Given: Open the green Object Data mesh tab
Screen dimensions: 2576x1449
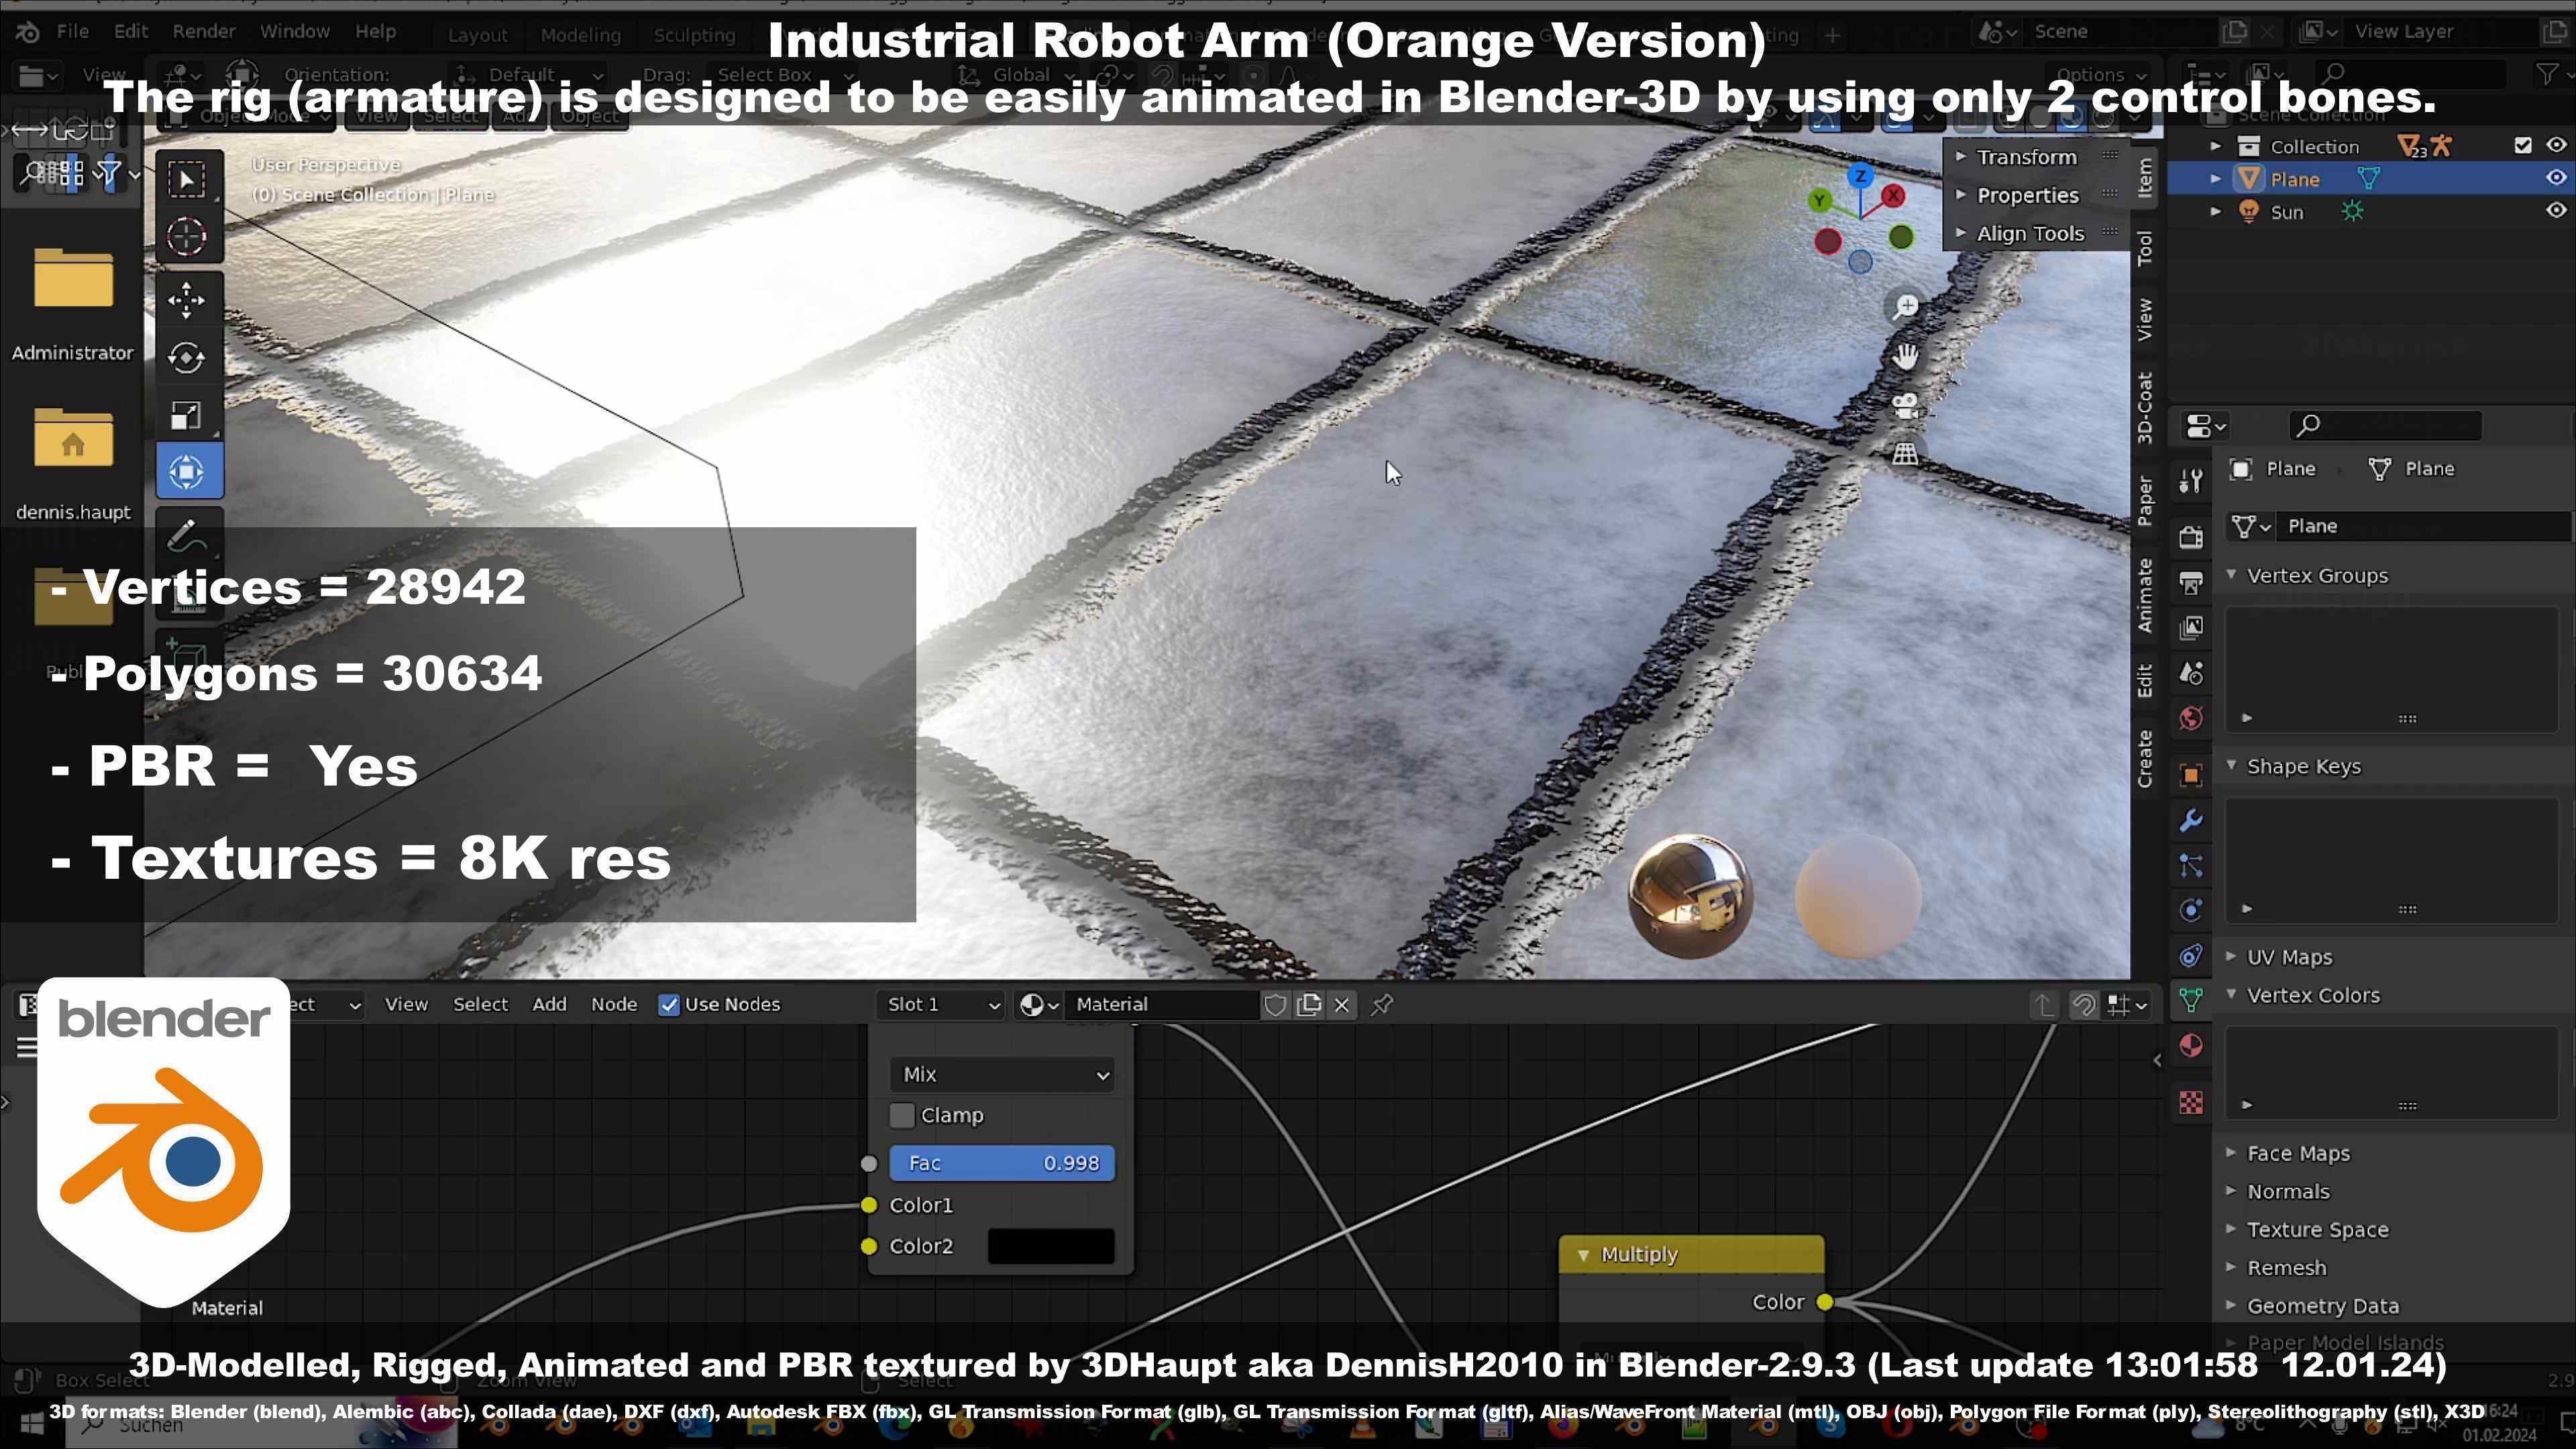Looking at the screenshot, I should pyautogui.click(x=2191, y=1000).
